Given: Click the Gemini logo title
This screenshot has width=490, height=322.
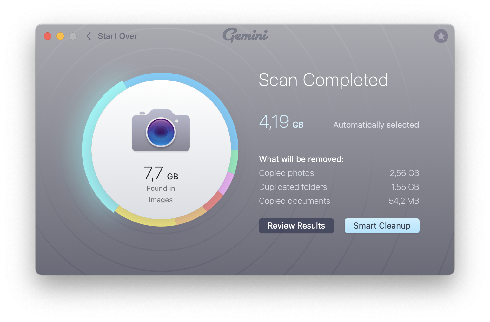Looking at the screenshot, I should coord(245,35).
